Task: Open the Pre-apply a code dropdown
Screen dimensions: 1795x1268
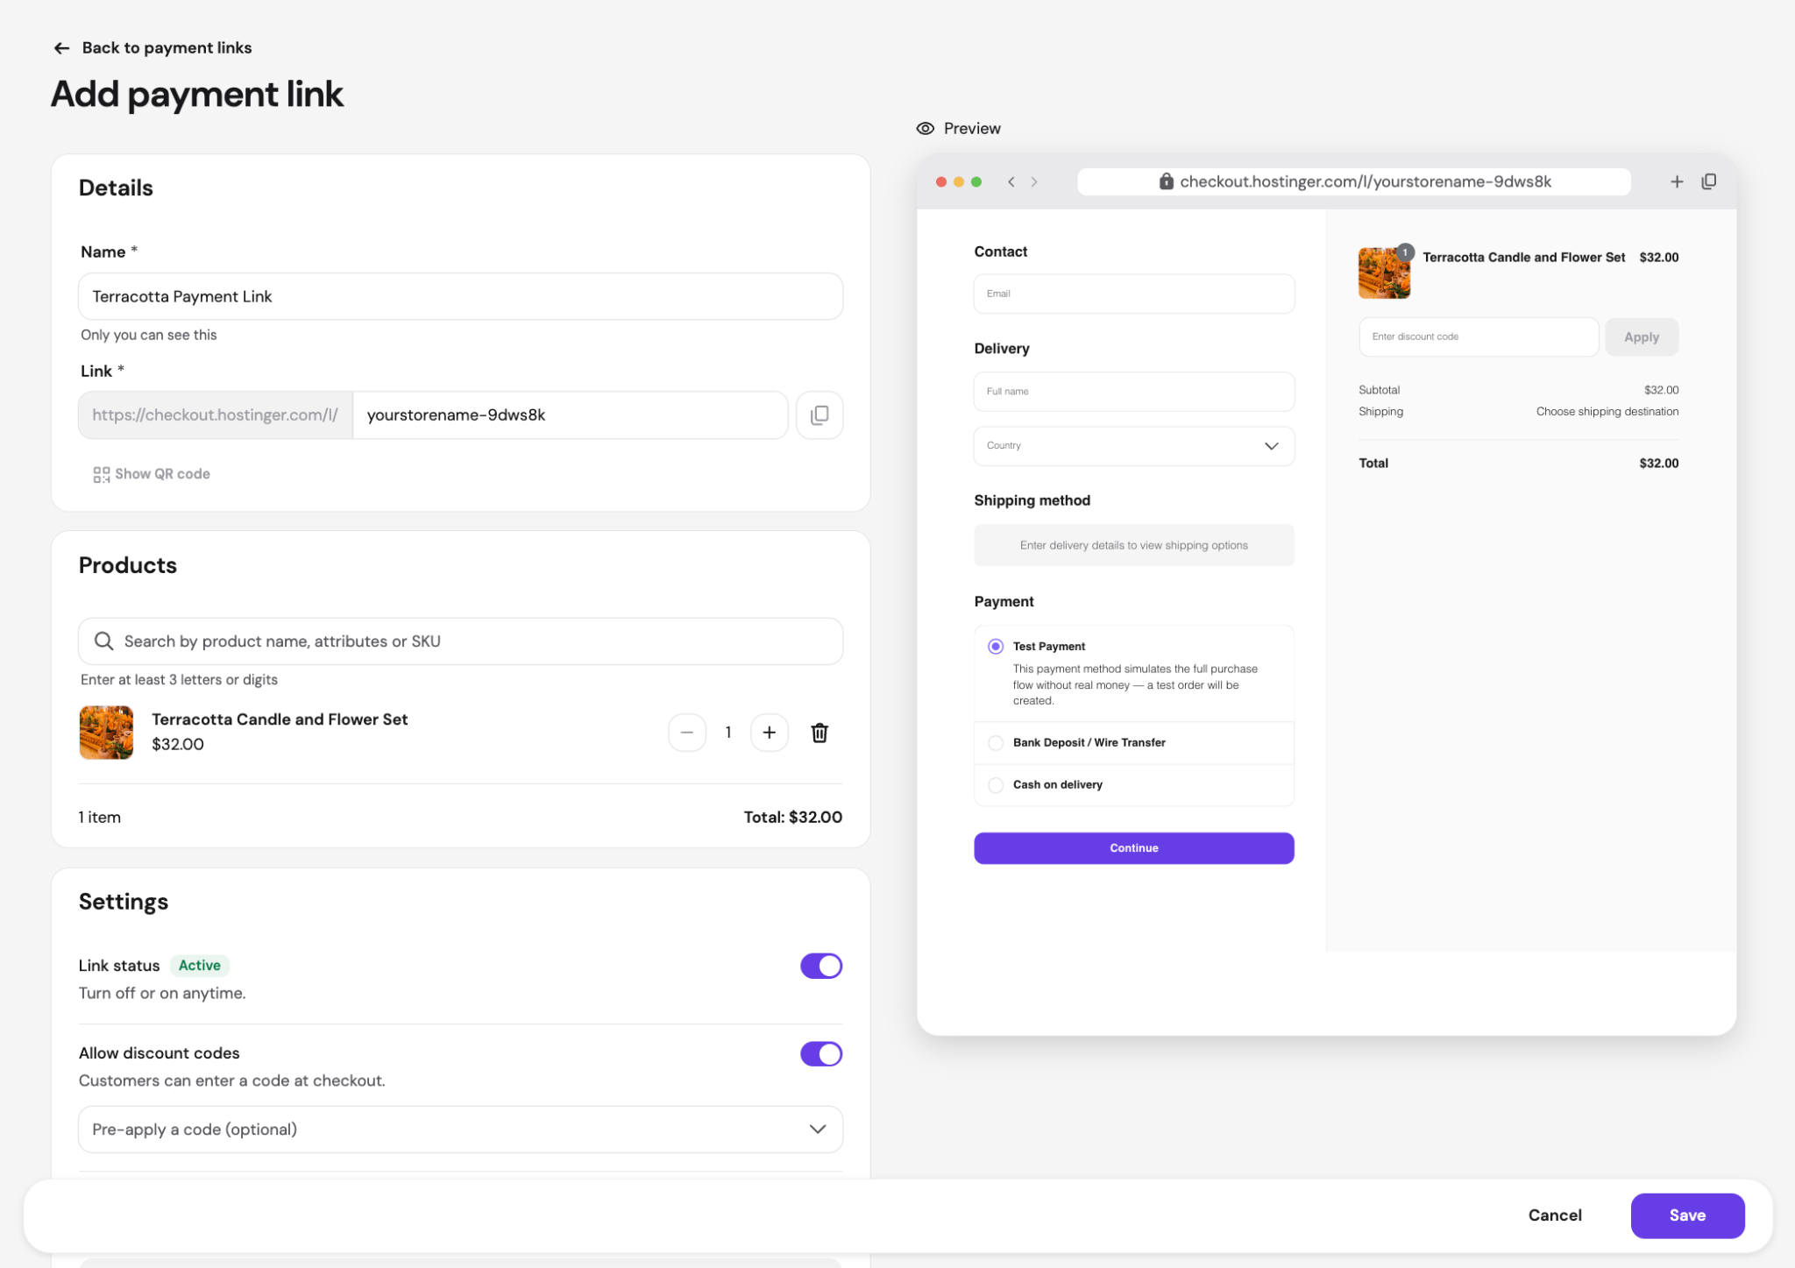Action: [x=460, y=1130]
